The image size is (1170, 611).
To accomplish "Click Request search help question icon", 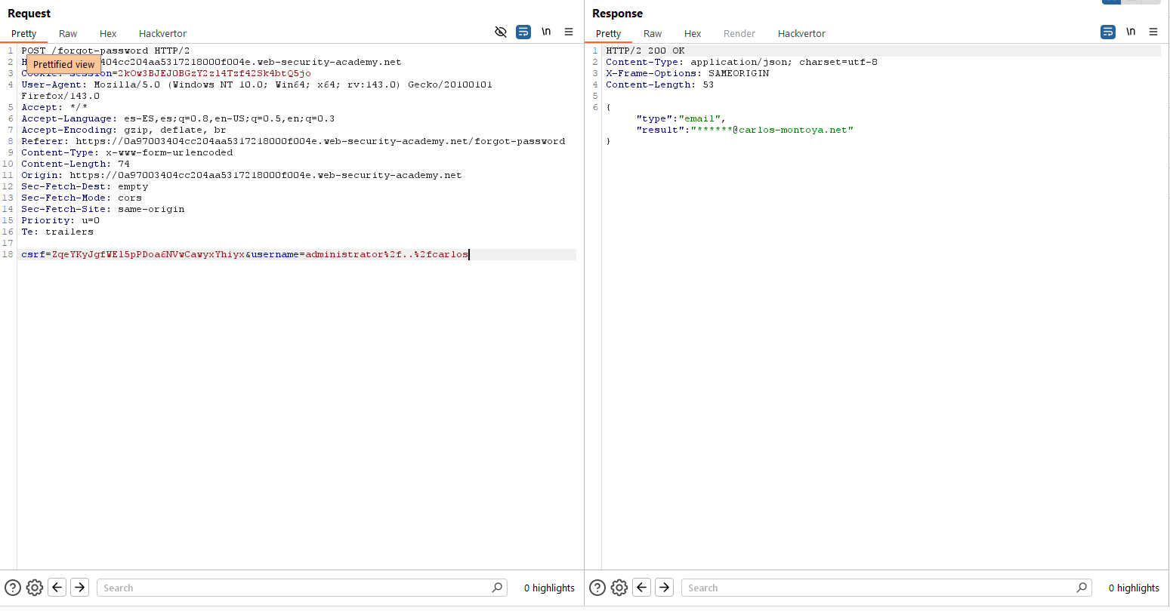I will [x=13, y=588].
